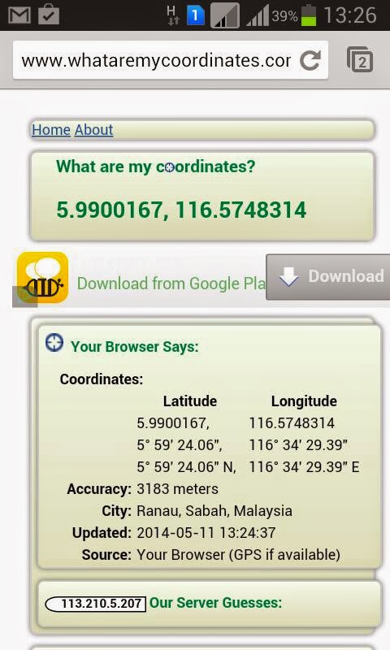Select latitude 5° 59' 24.06" N
The height and width of the screenshot is (650, 390).
pyautogui.click(x=186, y=467)
